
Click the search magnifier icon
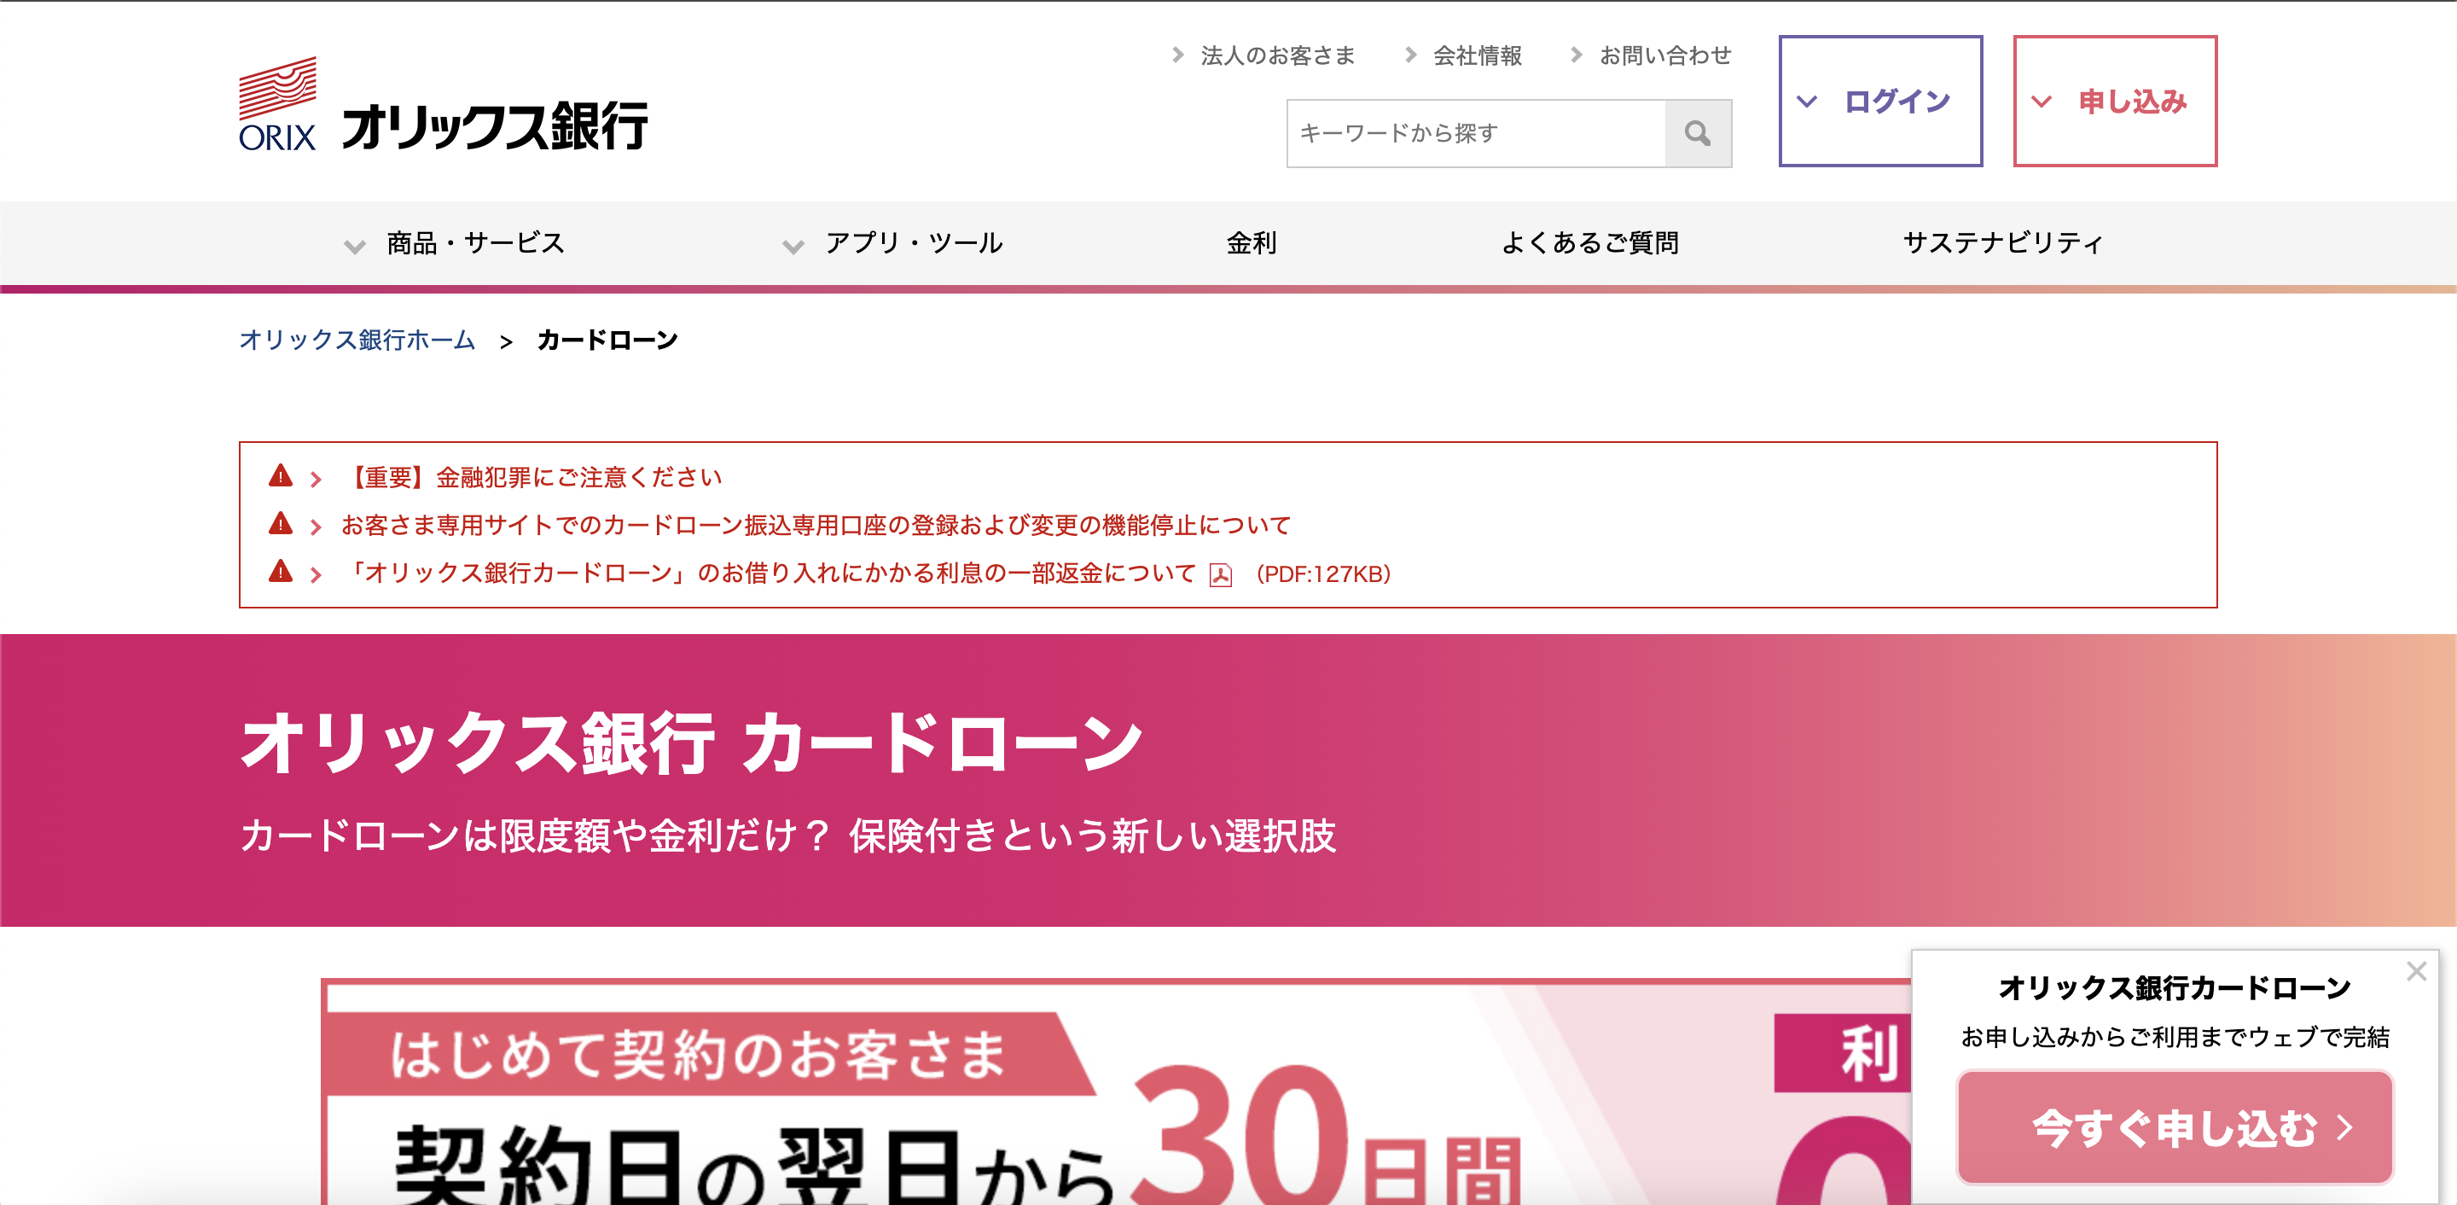click(x=1699, y=134)
